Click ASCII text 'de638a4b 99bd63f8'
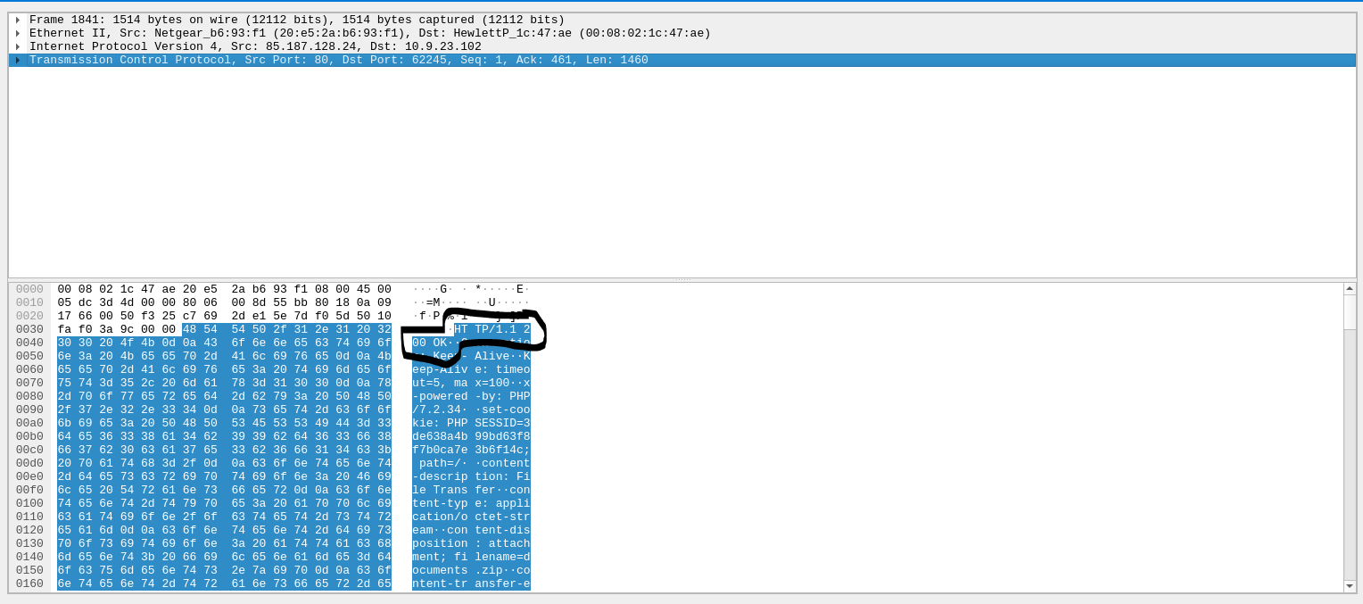 coord(471,436)
